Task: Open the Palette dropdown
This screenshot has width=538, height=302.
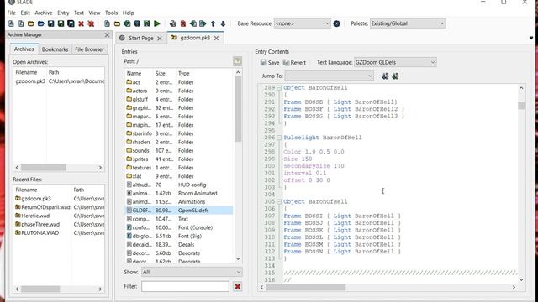Action: click(x=408, y=23)
